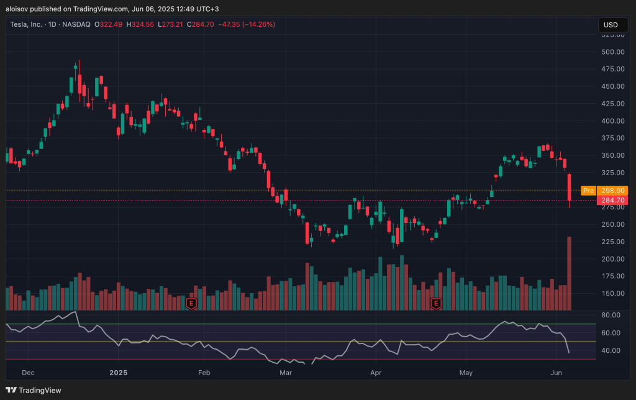
Task: Select the orange Pre 298.90 price label
Action: coord(604,191)
